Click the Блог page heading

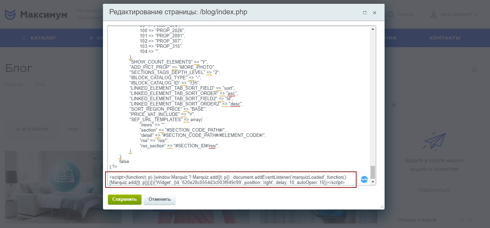(x=19, y=68)
